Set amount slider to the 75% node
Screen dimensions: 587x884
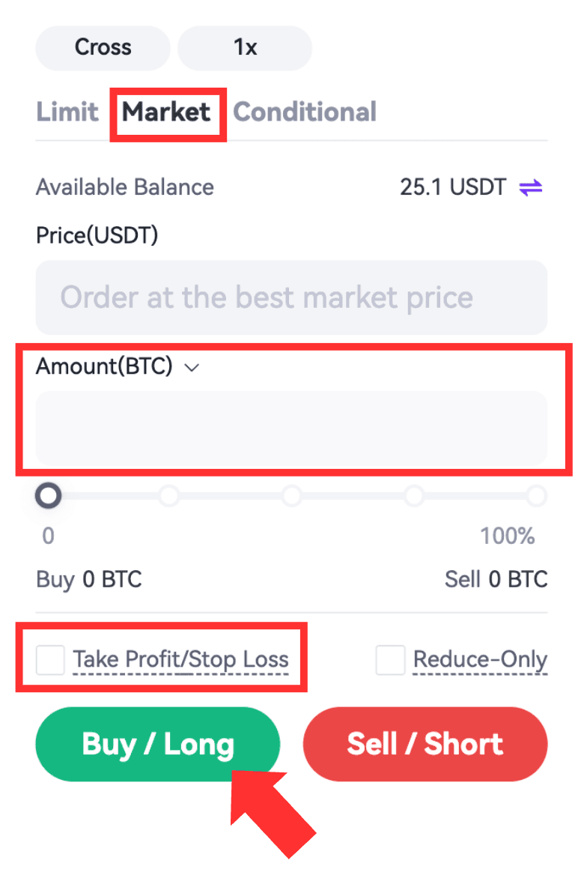click(413, 495)
